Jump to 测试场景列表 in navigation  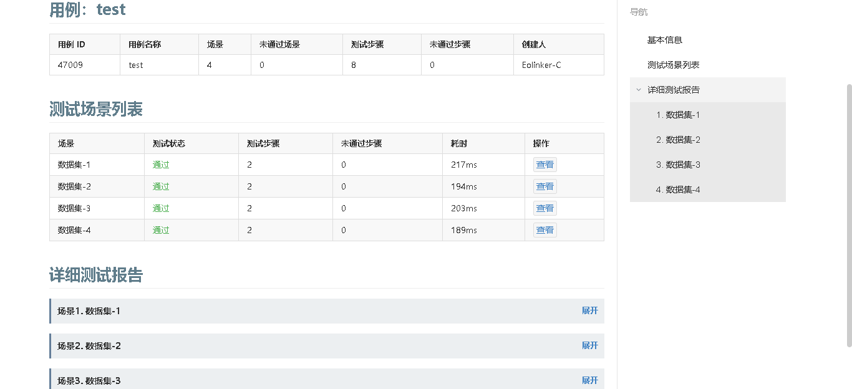coord(673,65)
